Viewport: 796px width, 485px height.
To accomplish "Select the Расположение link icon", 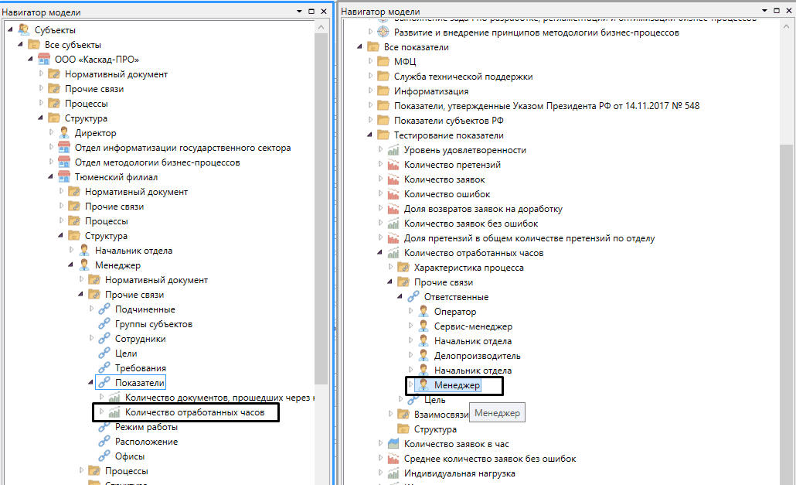I will click(x=104, y=442).
